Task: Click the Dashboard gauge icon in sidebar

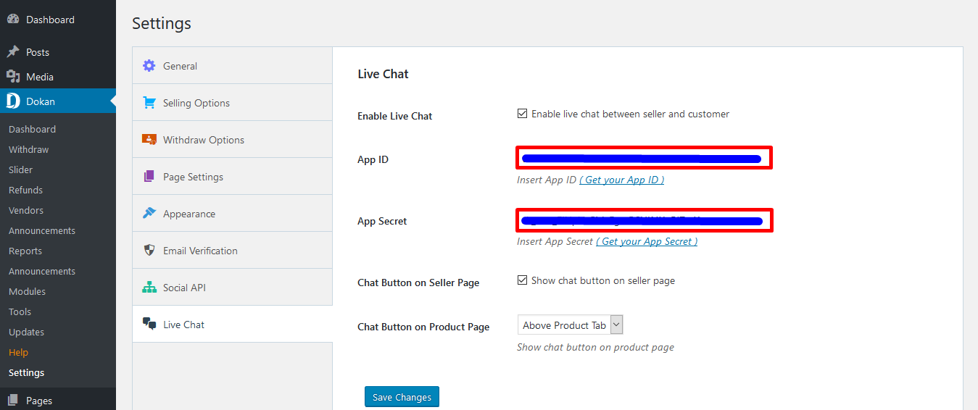Action: point(13,20)
